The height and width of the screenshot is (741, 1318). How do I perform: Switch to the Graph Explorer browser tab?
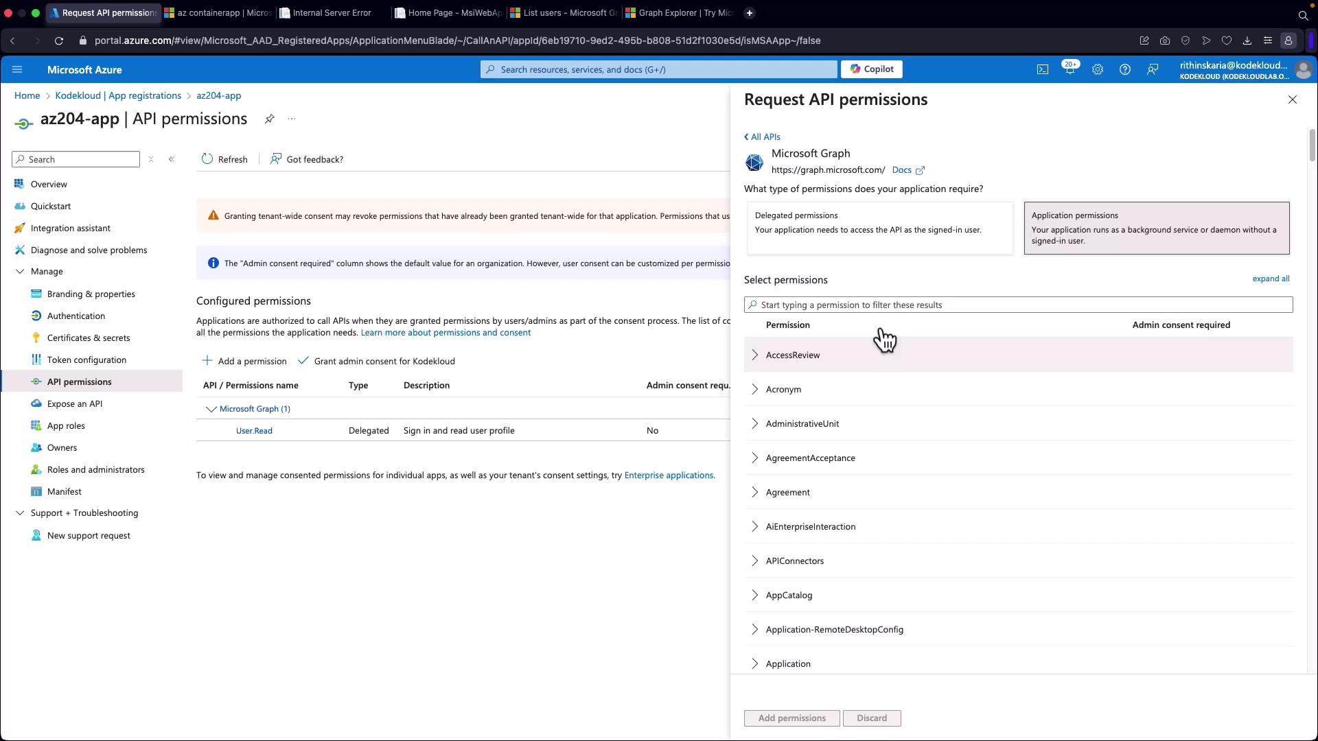[680, 12]
